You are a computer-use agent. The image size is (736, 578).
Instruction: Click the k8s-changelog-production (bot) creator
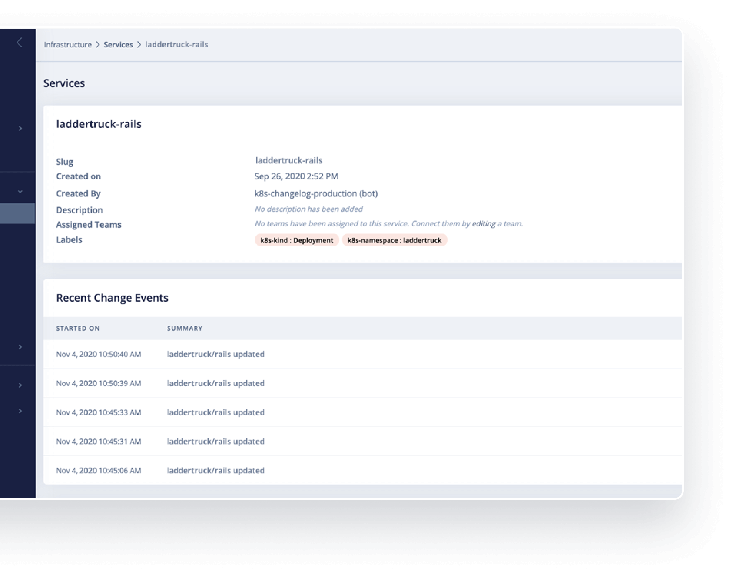(316, 194)
